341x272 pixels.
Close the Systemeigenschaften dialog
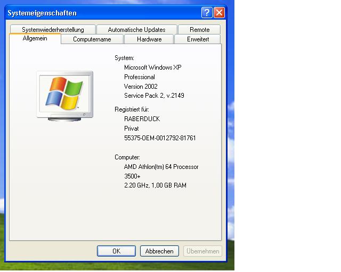coord(219,13)
